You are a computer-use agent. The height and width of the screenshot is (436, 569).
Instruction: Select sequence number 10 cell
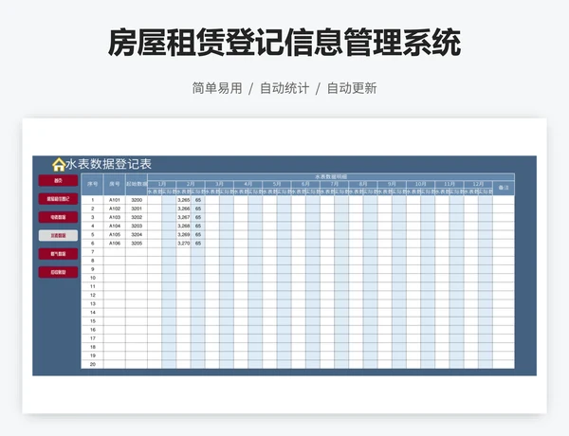(93, 278)
